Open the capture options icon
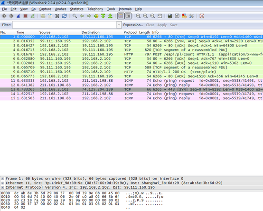The image size is (263, 211). (x=11, y=16)
